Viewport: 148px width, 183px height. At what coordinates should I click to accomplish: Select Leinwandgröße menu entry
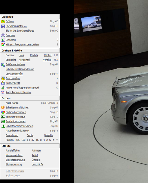[14, 74]
